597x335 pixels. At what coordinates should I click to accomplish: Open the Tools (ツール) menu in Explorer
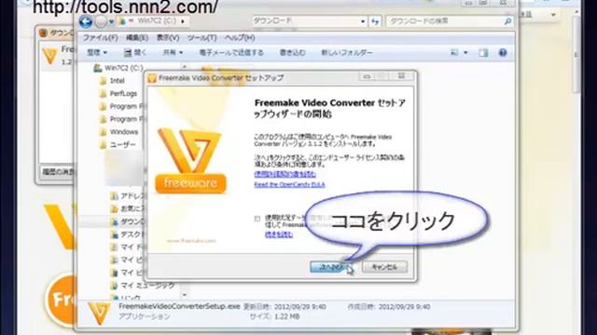[x=201, y=37]
